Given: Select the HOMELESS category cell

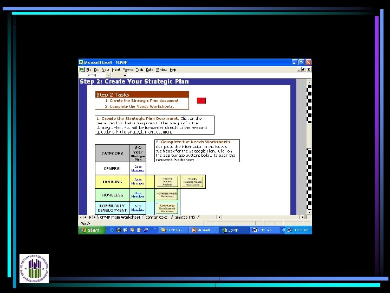Looking at the screenshot, I should [x=112, y=195].
